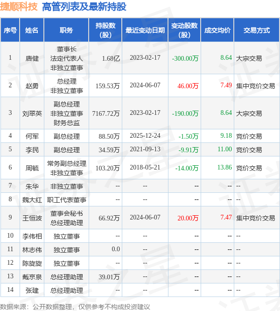Click the position 法定代表人

pos(67,58)
